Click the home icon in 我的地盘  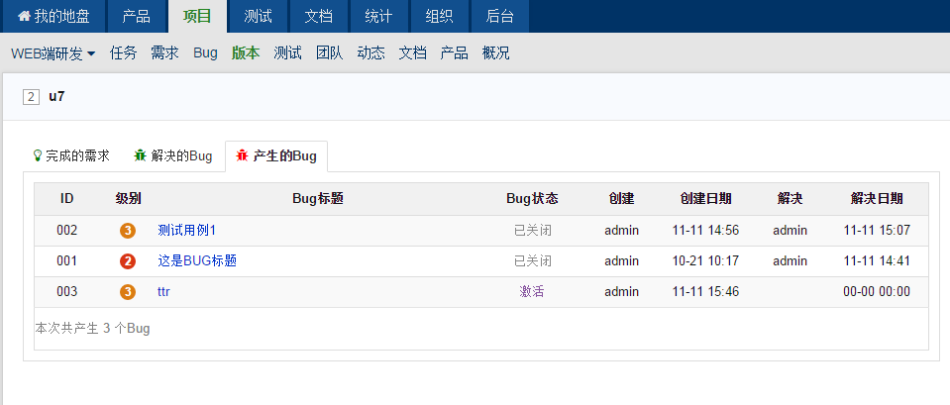coord(25,17)
